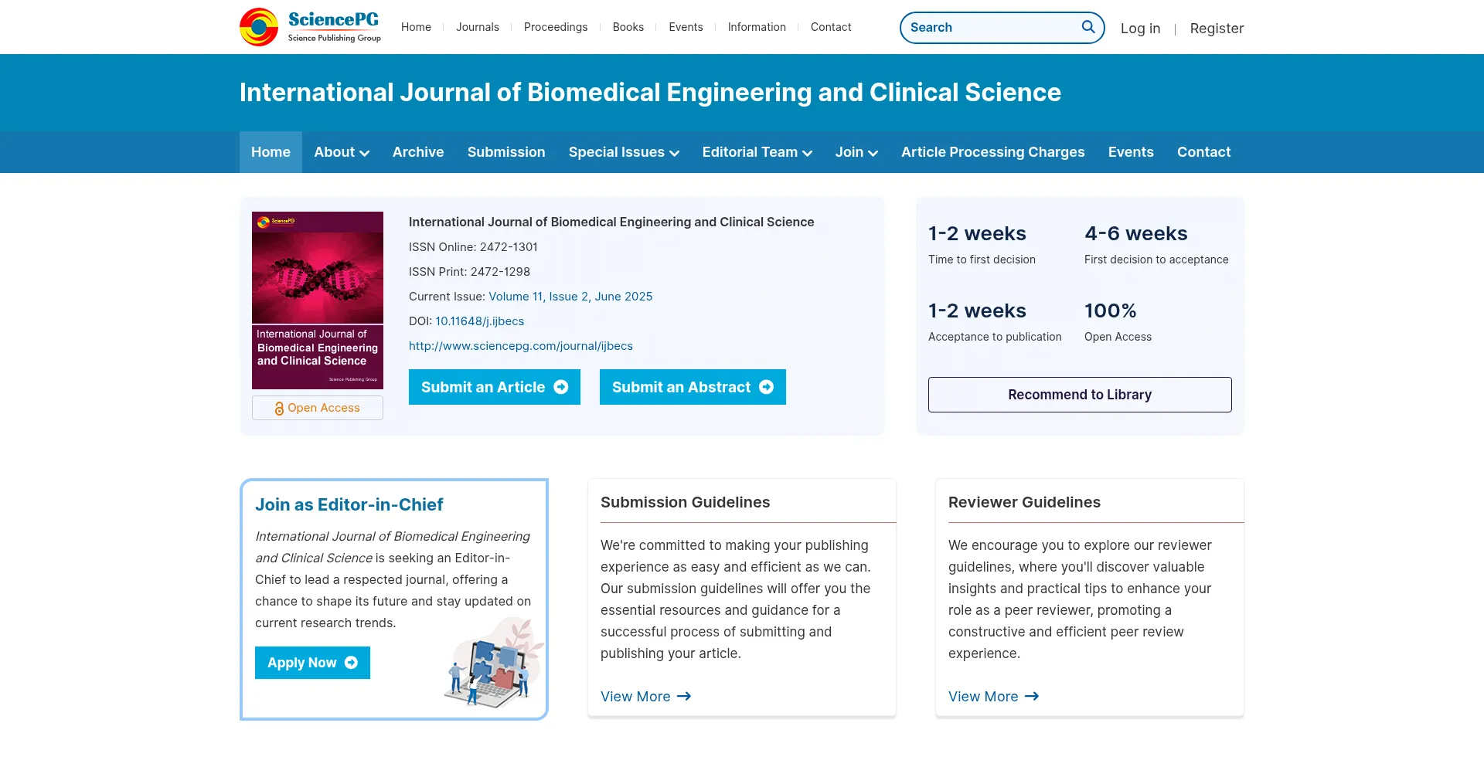Click arrow beside Submission Guidelines View More

click(684, 697)
